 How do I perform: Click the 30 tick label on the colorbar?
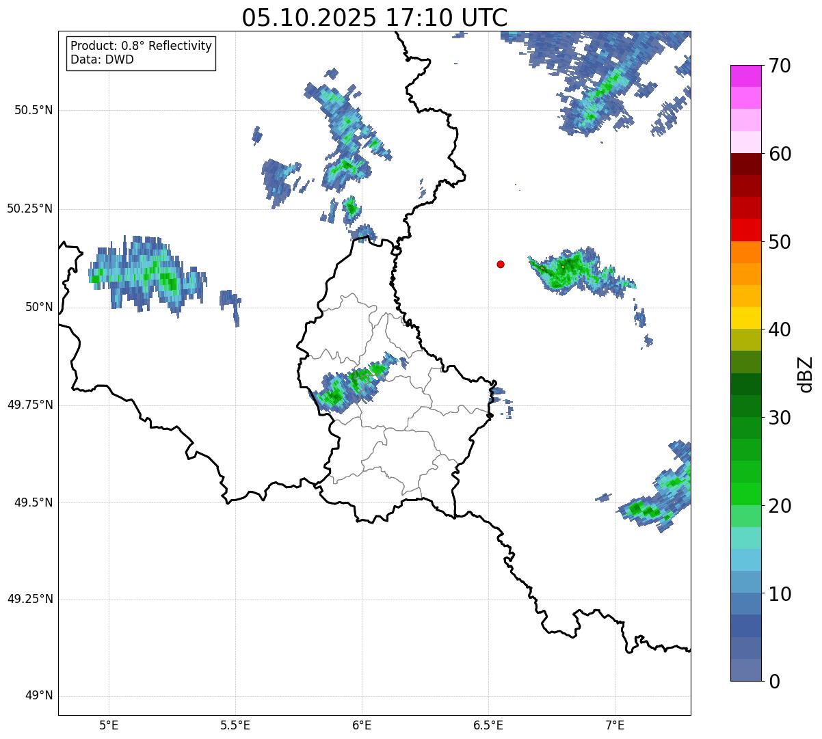coord(780,418)
